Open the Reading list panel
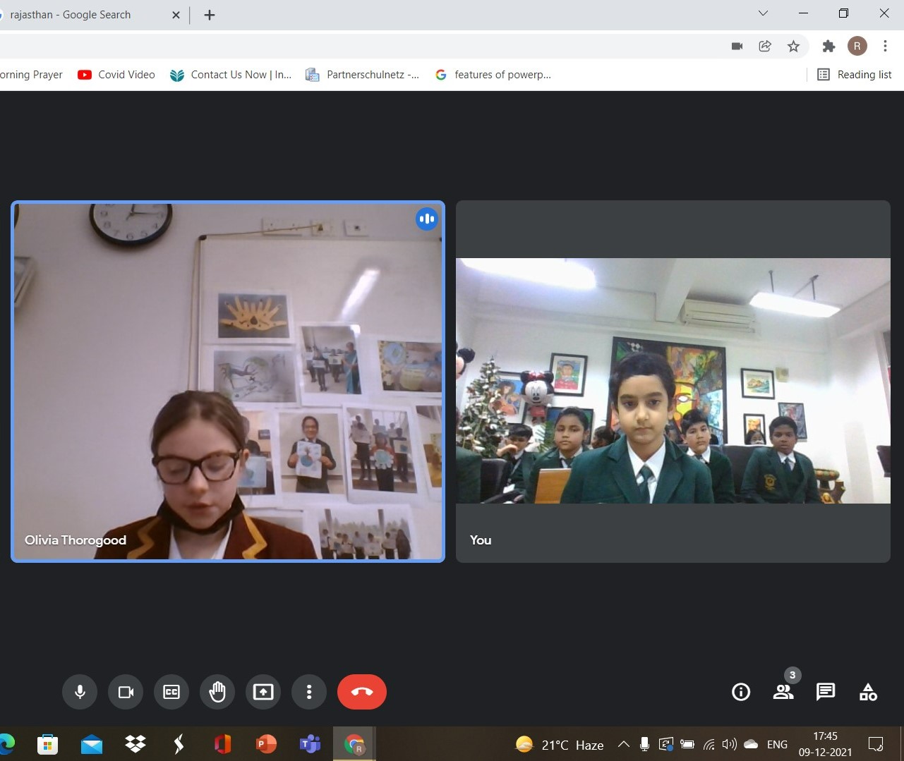Image resolution: width=904 pixels, height=761 pixels. pos(855,75)
